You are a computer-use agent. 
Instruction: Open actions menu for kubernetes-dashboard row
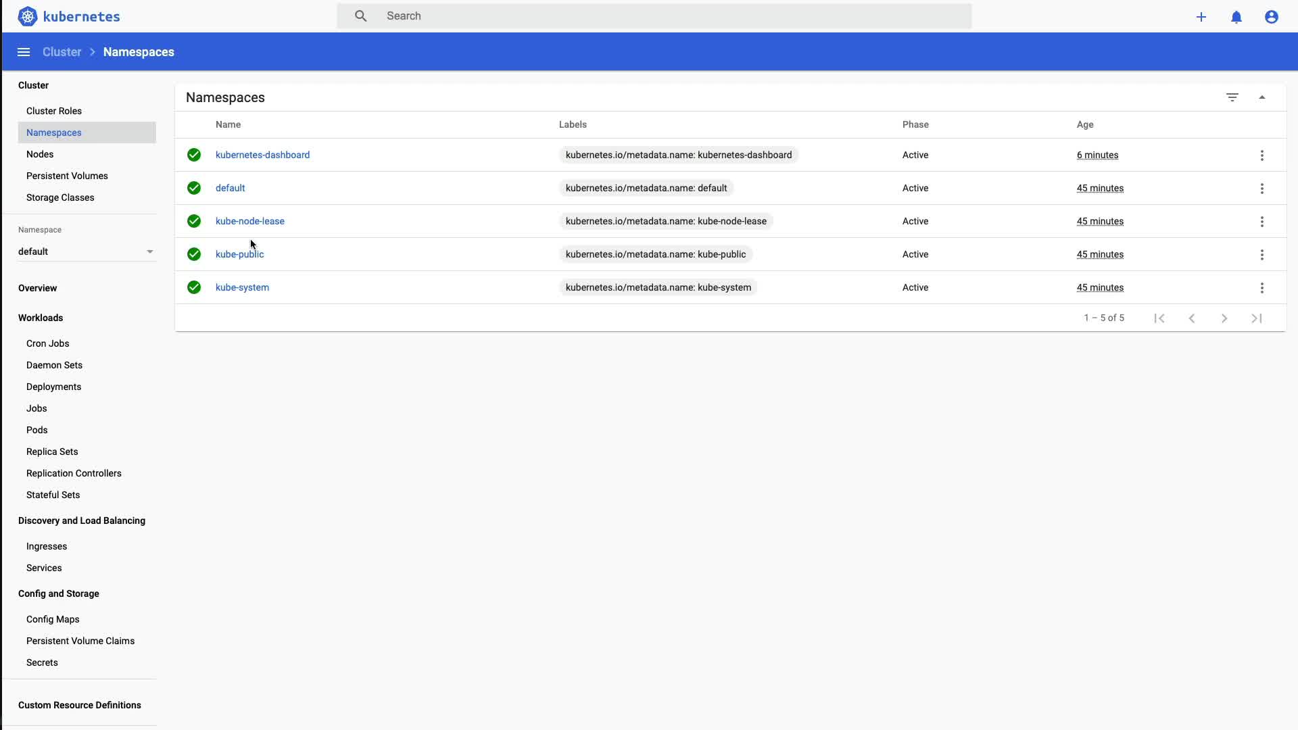tap(1262, 155)
